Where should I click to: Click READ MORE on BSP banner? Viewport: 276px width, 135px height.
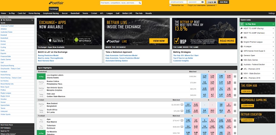tap(227, 41)
